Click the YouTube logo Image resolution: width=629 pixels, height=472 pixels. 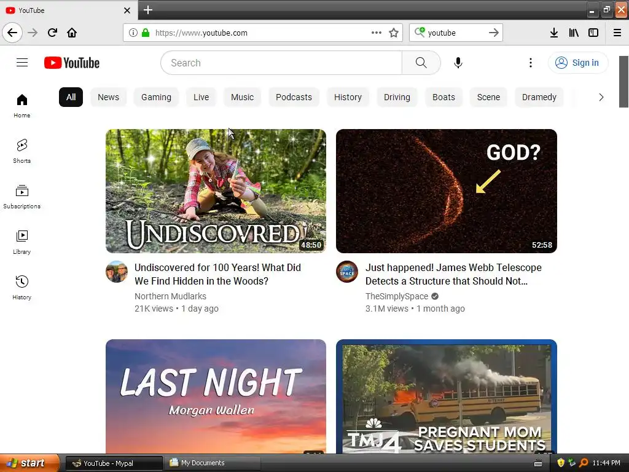click(72, 63)
